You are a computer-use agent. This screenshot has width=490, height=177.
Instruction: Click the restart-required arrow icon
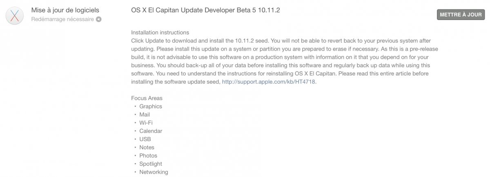pyautogui.click(x=99, y=19)
